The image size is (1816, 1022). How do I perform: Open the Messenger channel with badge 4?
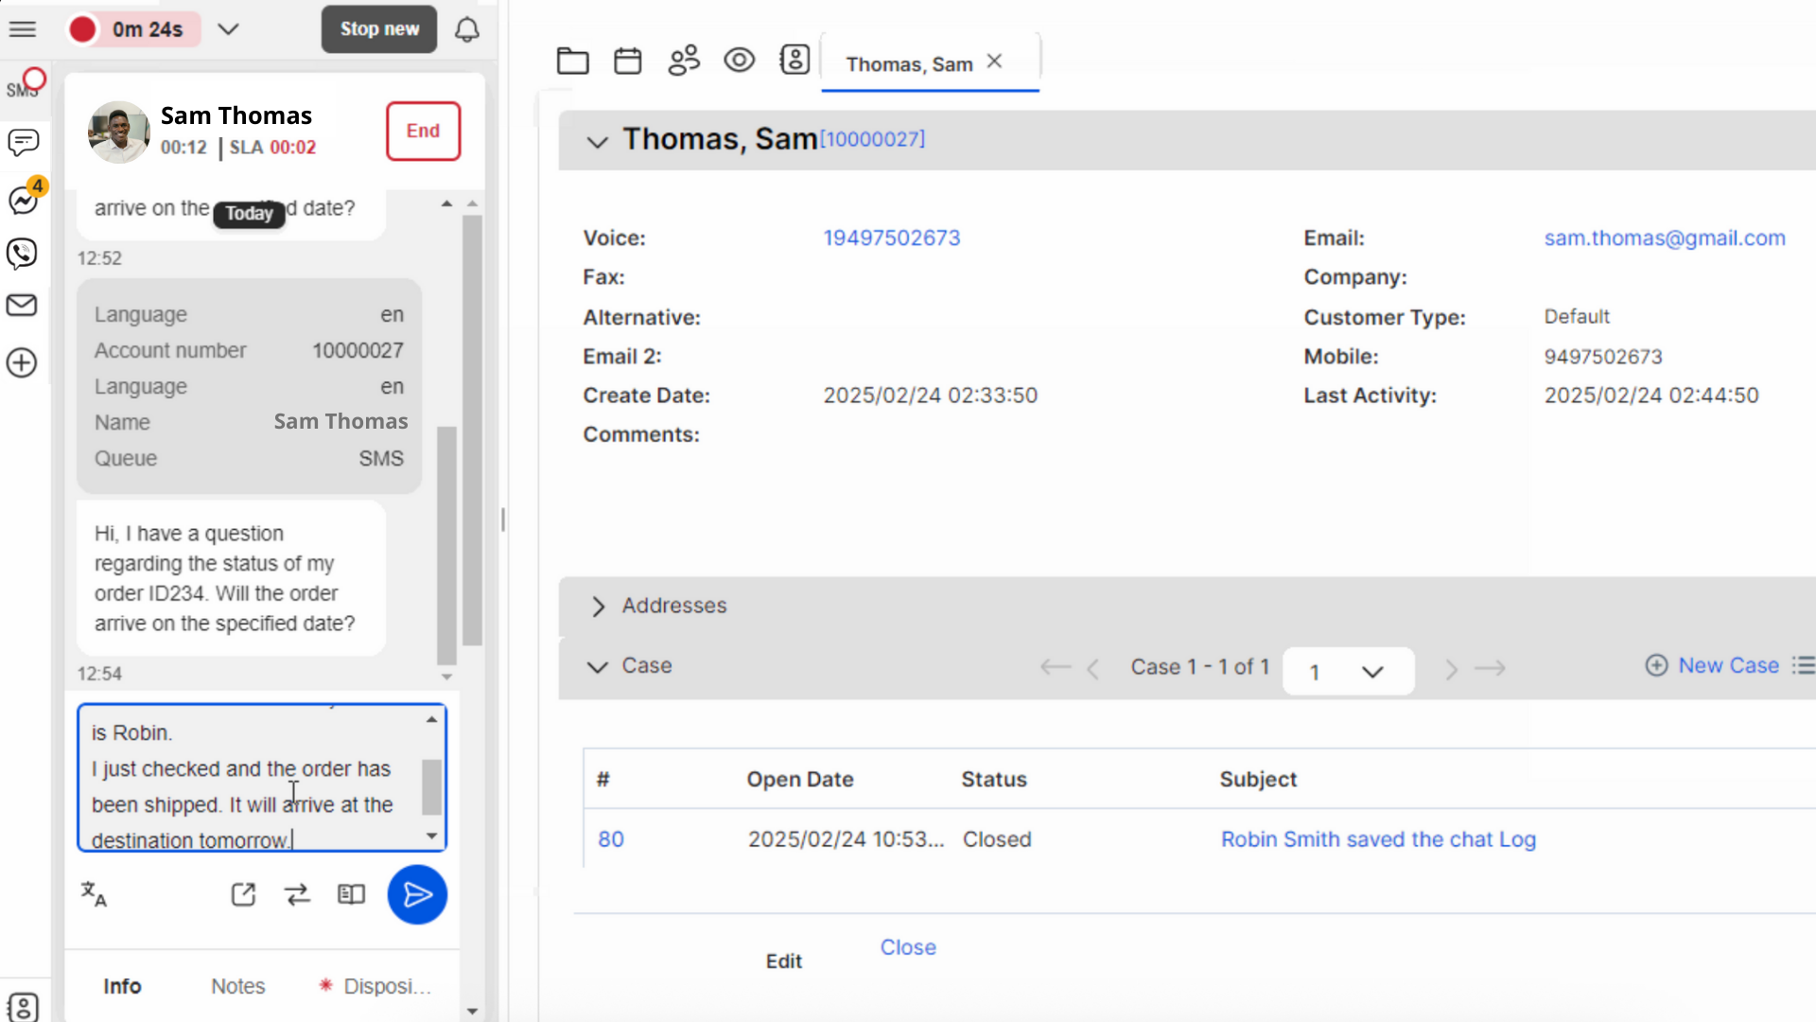[23, 200]
